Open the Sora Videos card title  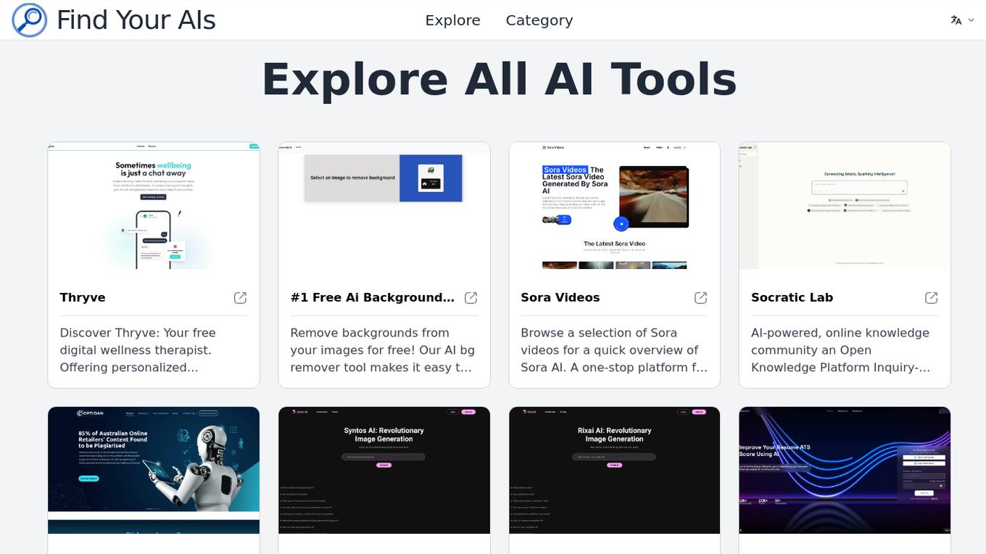point(560,297)
